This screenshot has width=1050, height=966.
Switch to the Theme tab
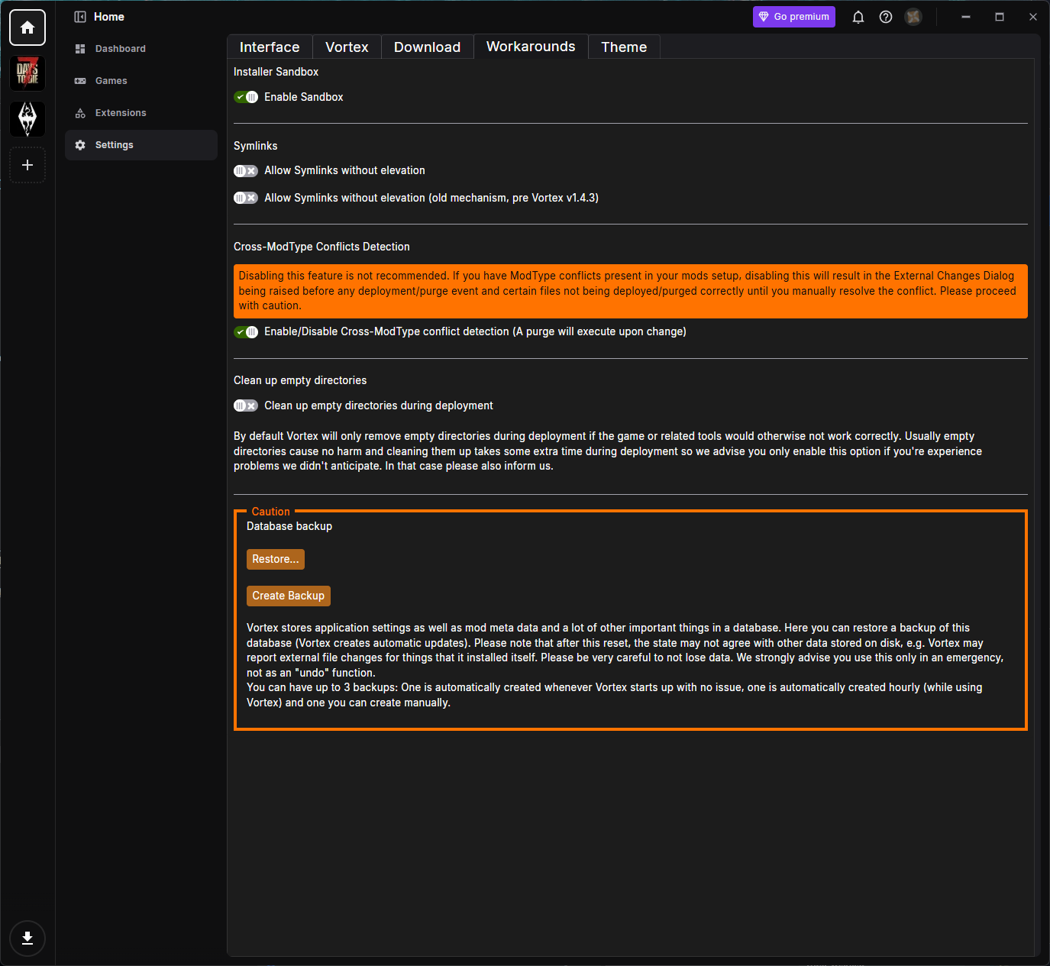tap(624, 47)
